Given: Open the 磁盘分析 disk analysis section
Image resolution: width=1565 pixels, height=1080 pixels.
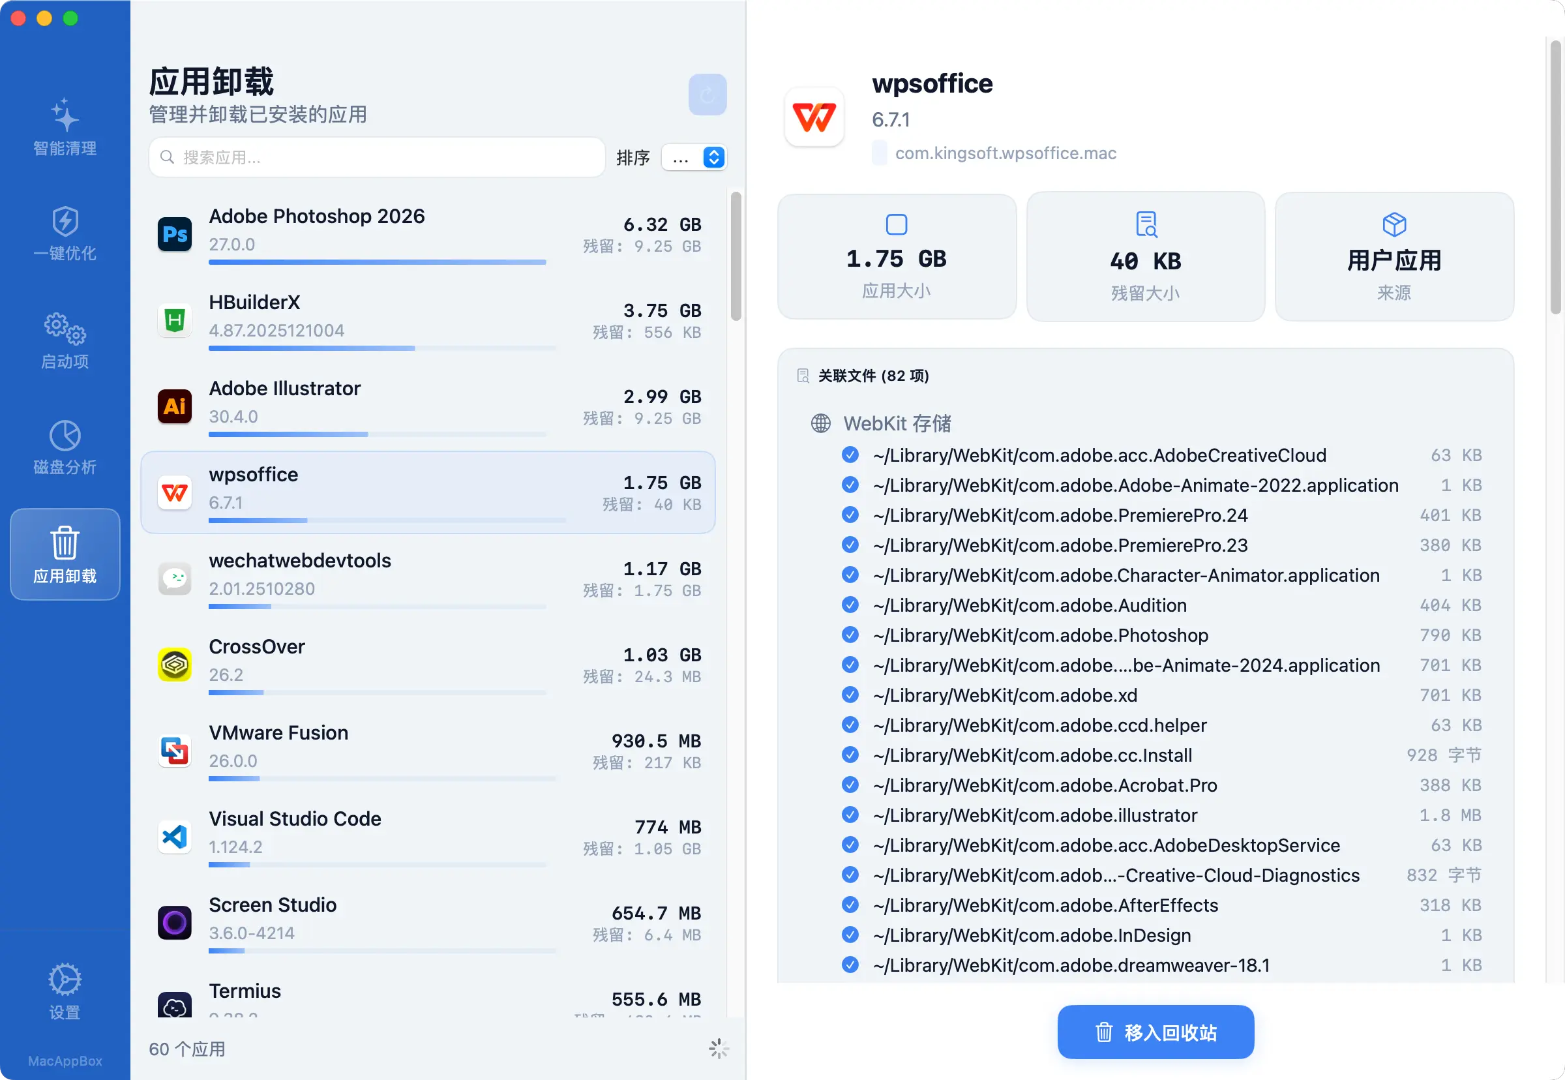Looking at the screenshot, I should (x=65, y=447).
